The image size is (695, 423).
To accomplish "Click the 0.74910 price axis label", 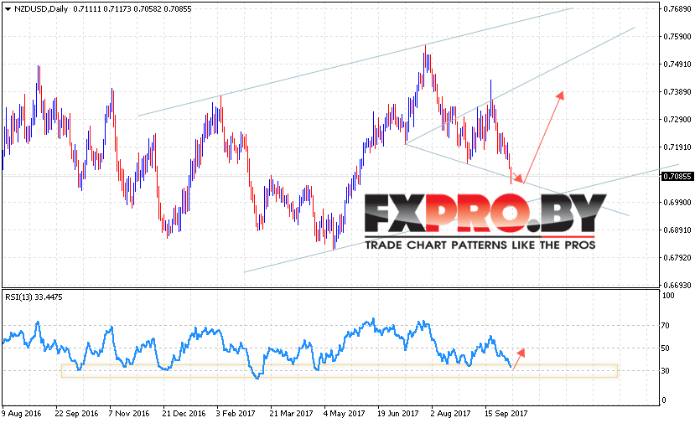I will [677, 64].
